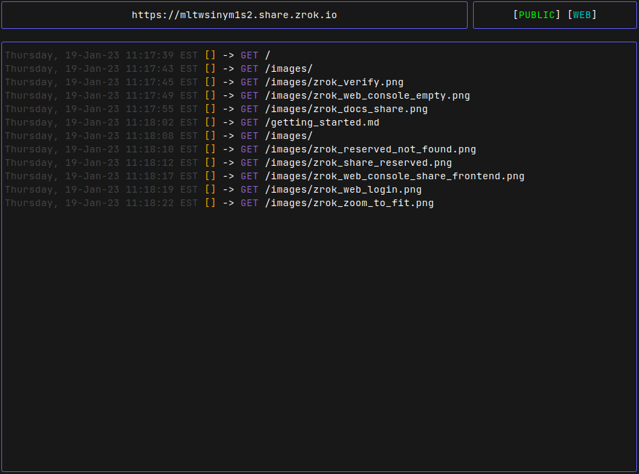Select the GET label on the zrok_web_login.png entry
This screenshot has height=474, width=639.
[x=249, y=189]
